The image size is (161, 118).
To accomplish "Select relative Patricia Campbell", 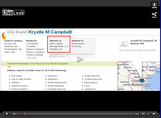I will click(x=35, y=52).
